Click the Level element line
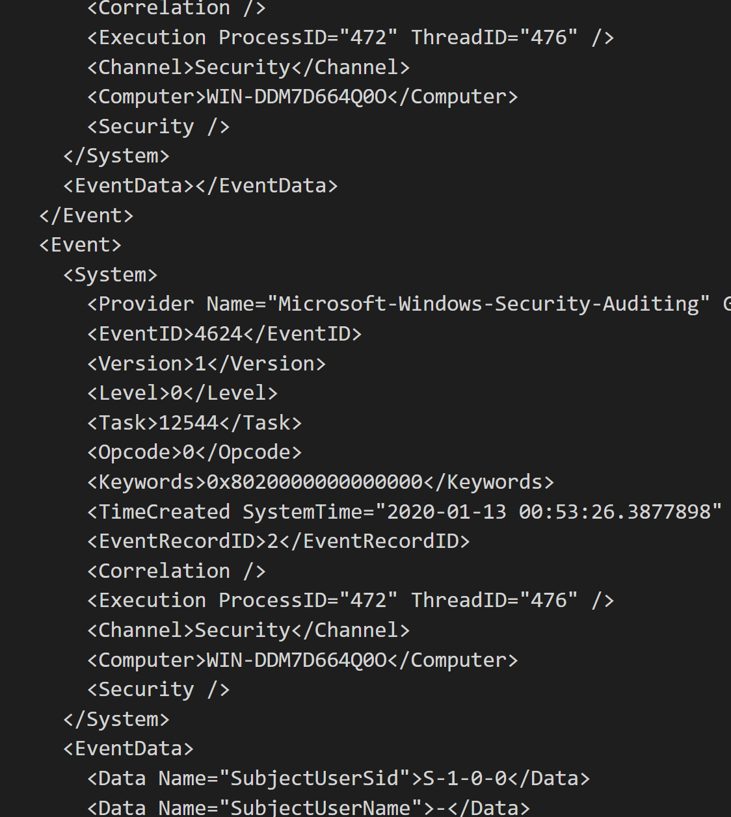The height and width of the screenshot is (817, 731). click(182, 393)
